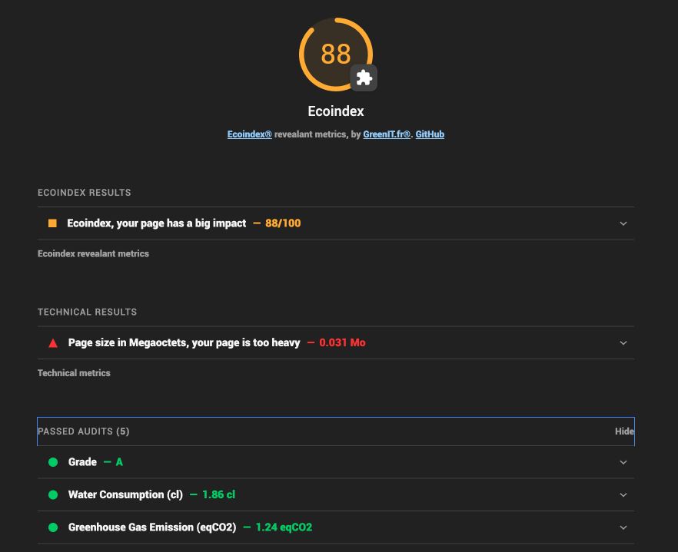Click the Grade A value
Screen dimensions: 678x552
click(x=119, y=462)
